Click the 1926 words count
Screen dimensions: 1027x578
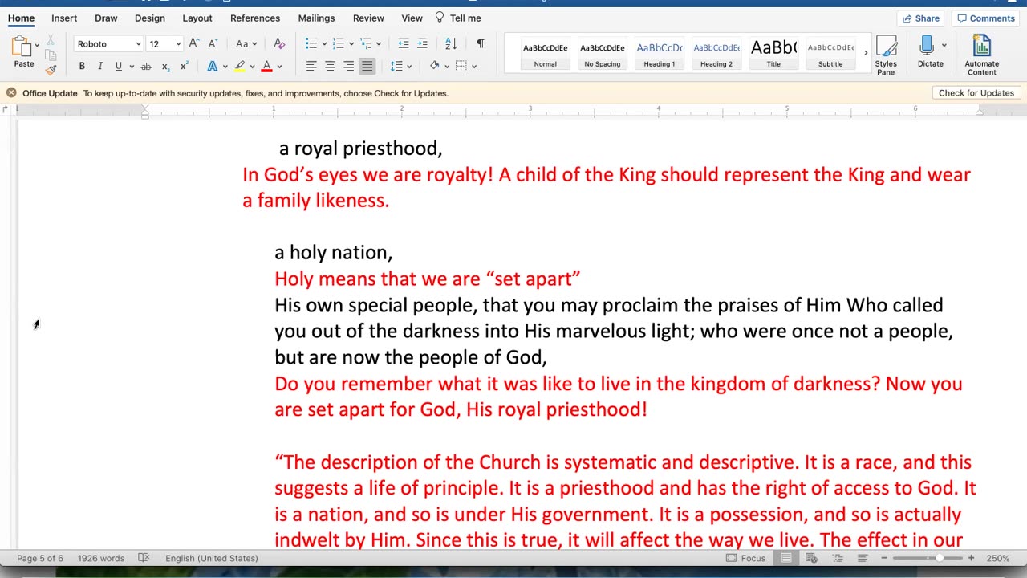tap(101, 558)
